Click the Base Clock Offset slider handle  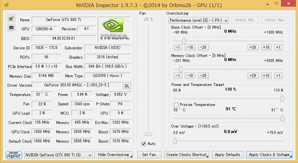(x=184, y=41)
